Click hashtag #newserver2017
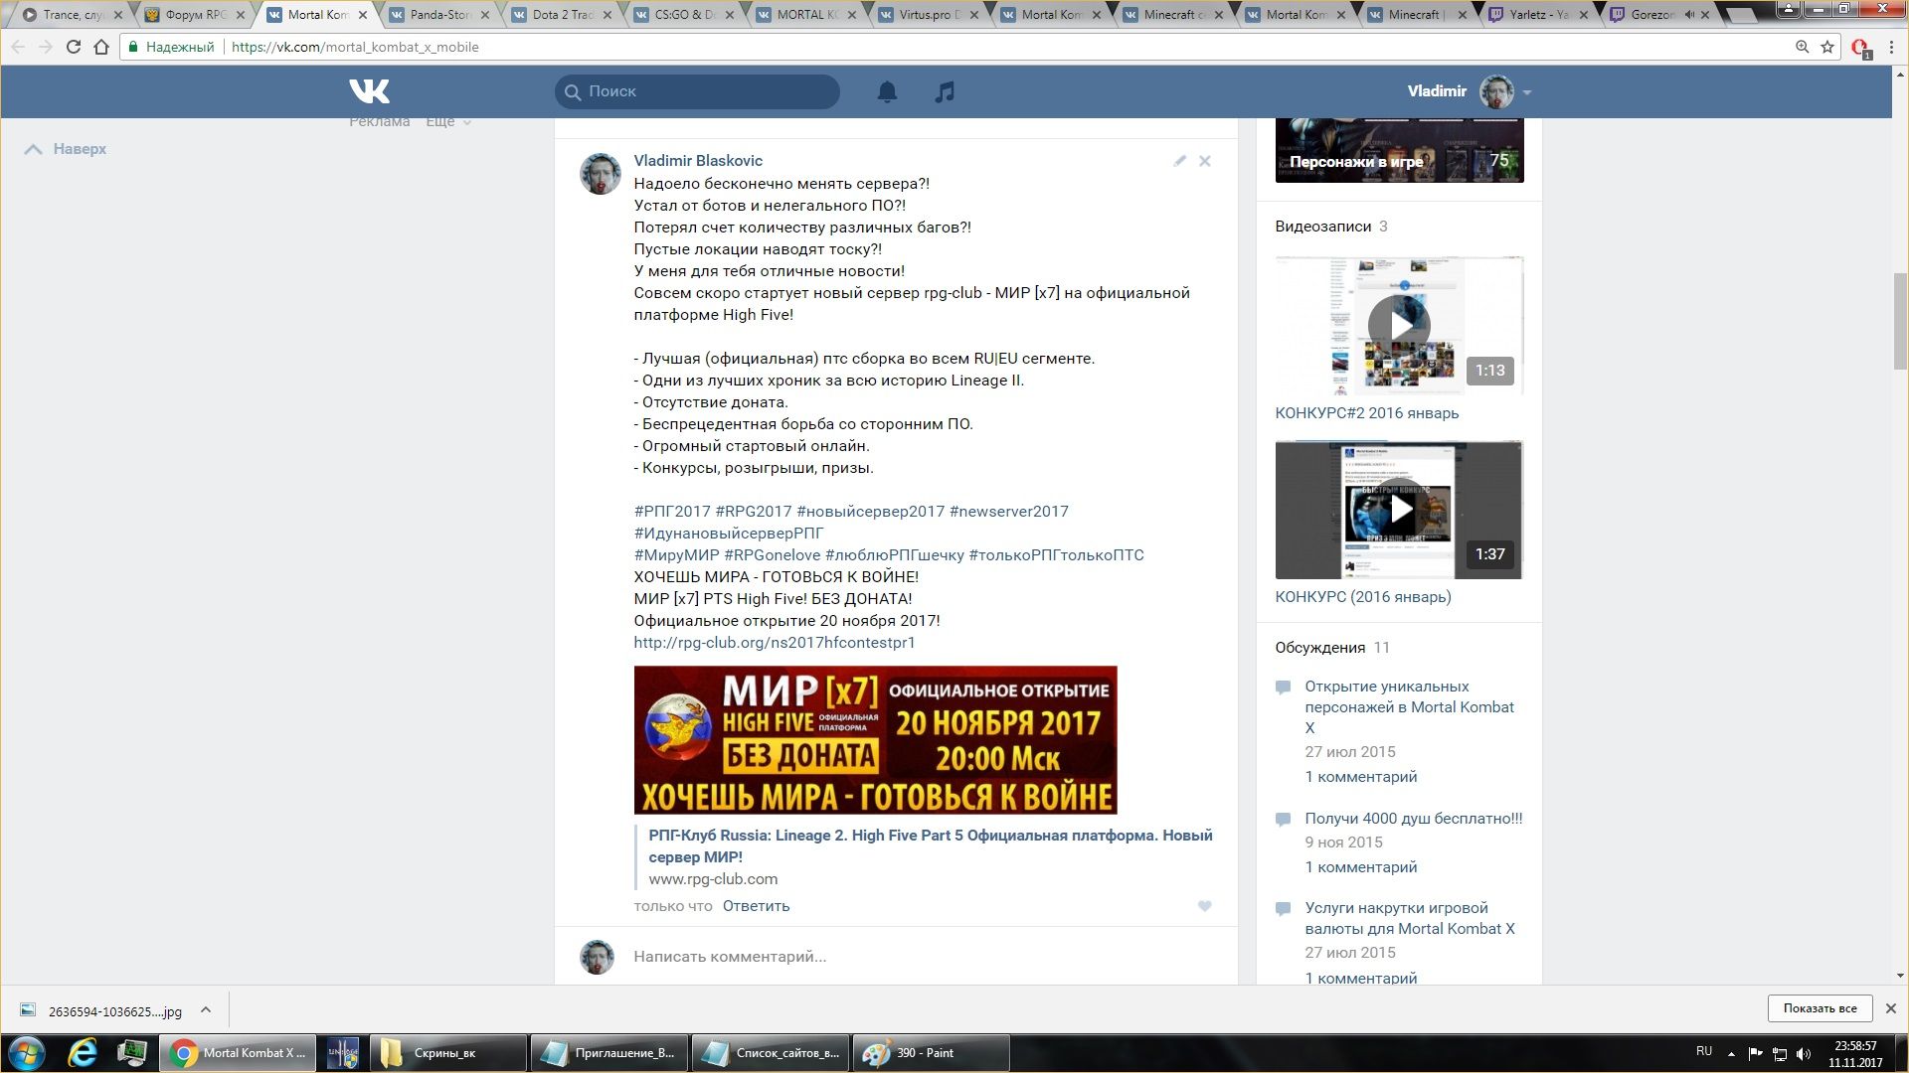 [1008, 511]
